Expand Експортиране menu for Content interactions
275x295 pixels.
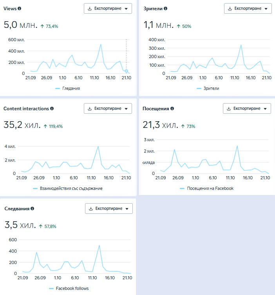click(108, 109)
